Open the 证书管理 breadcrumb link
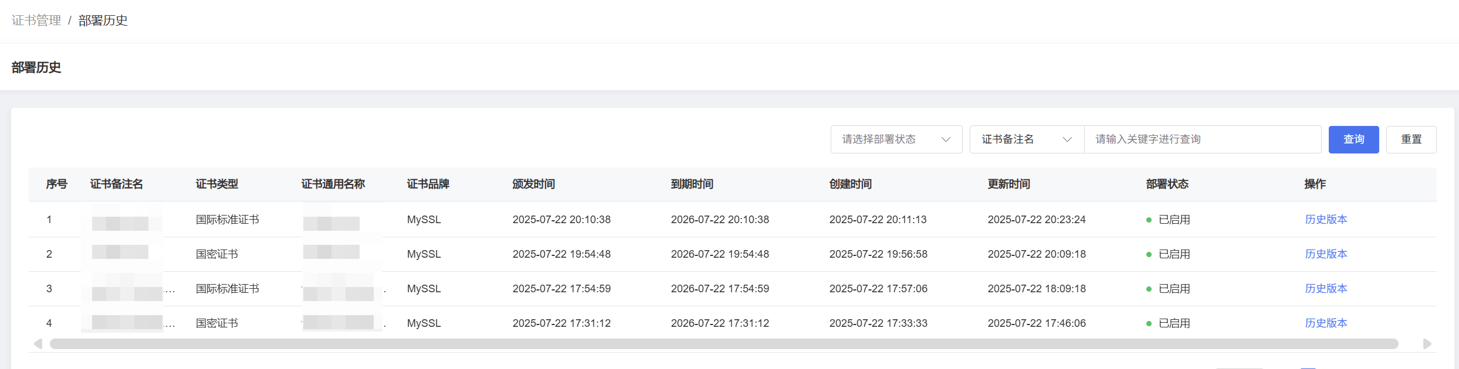The image size is (1459, 369). (36, 20)
